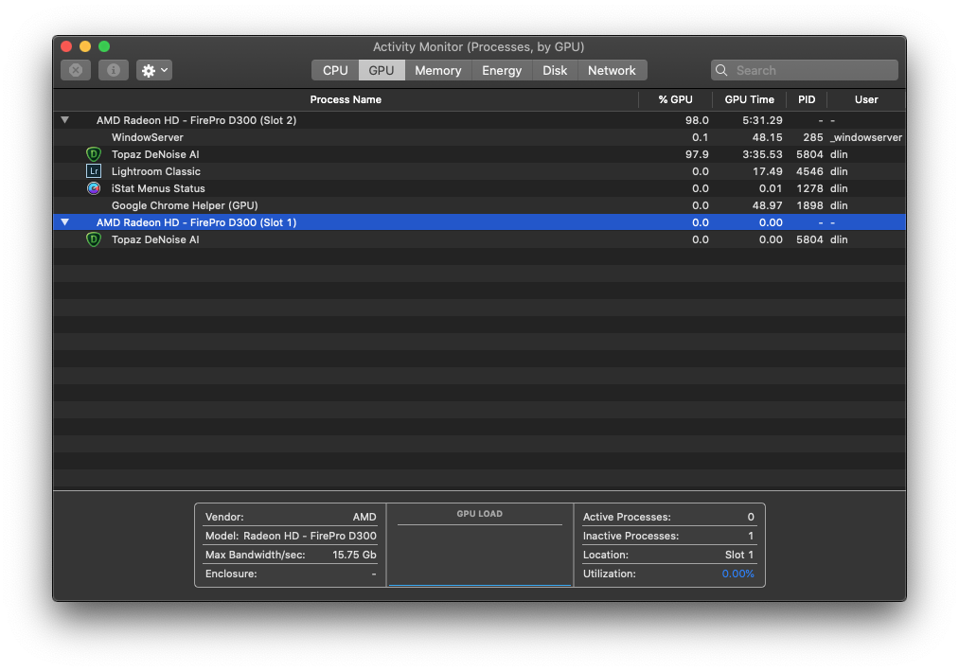
Task: Collapse the FirePro D300 Slot 1 group
Action: (64, 222)
